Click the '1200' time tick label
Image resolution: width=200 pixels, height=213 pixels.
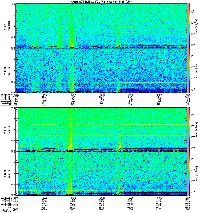coord(187,209)
